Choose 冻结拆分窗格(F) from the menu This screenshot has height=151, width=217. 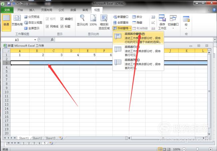tap(139, 38)
